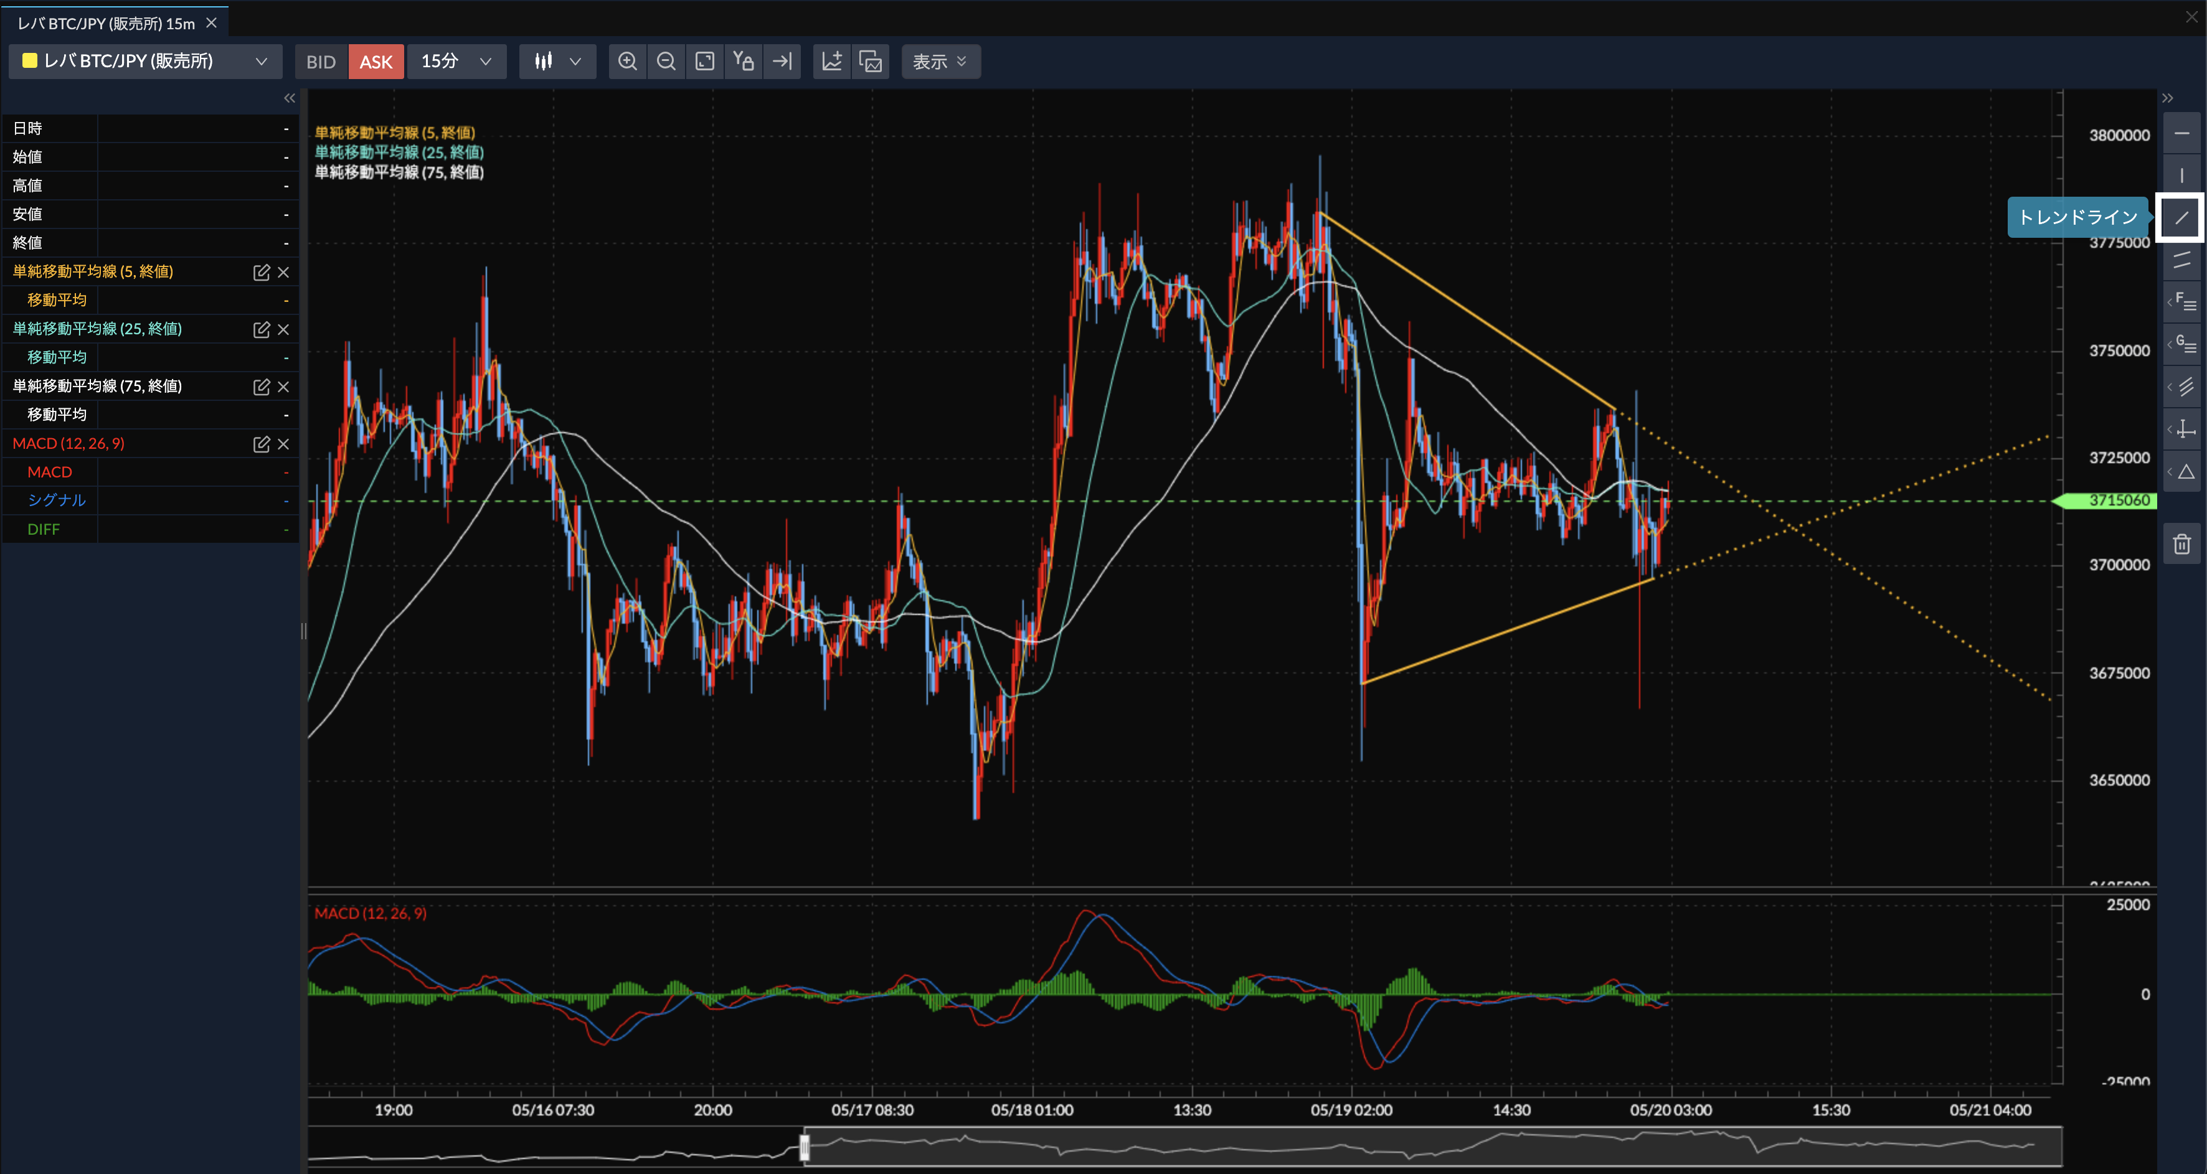Select the vertical line drawing tool
Screen dimensions: 2207x1174
(x=2181, y=176)
